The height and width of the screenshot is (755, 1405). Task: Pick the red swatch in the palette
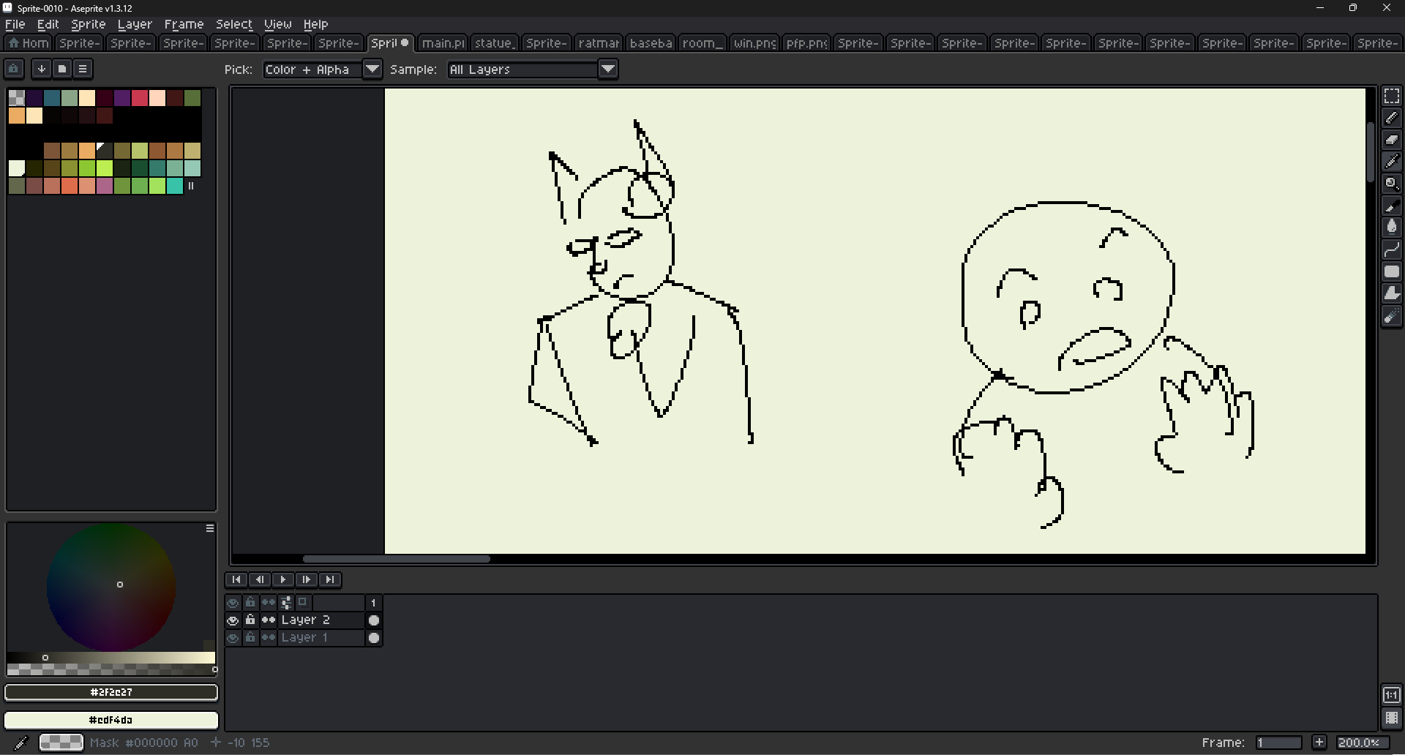[140, 98]
